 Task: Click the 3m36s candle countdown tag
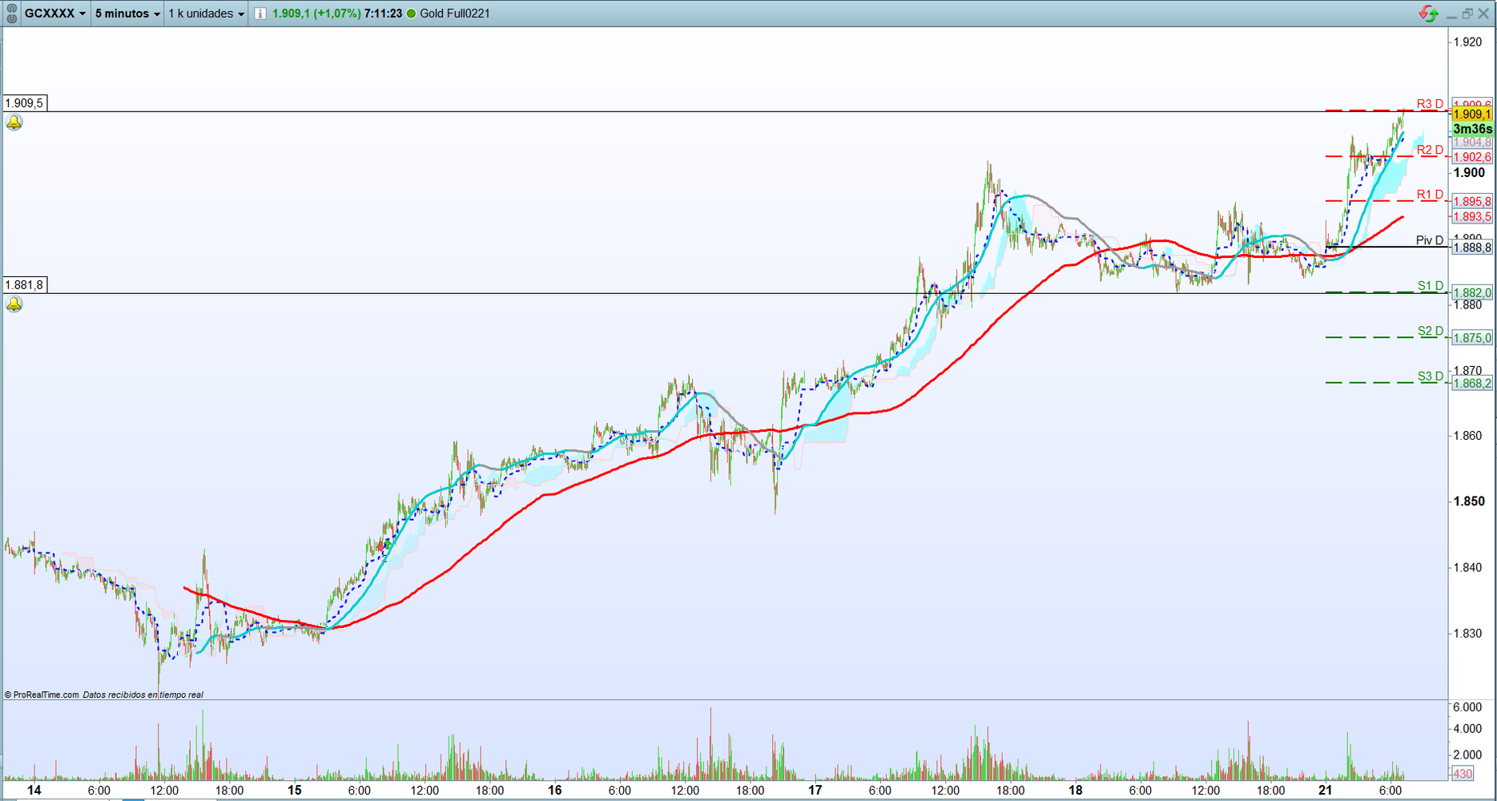coord(1472,129)
